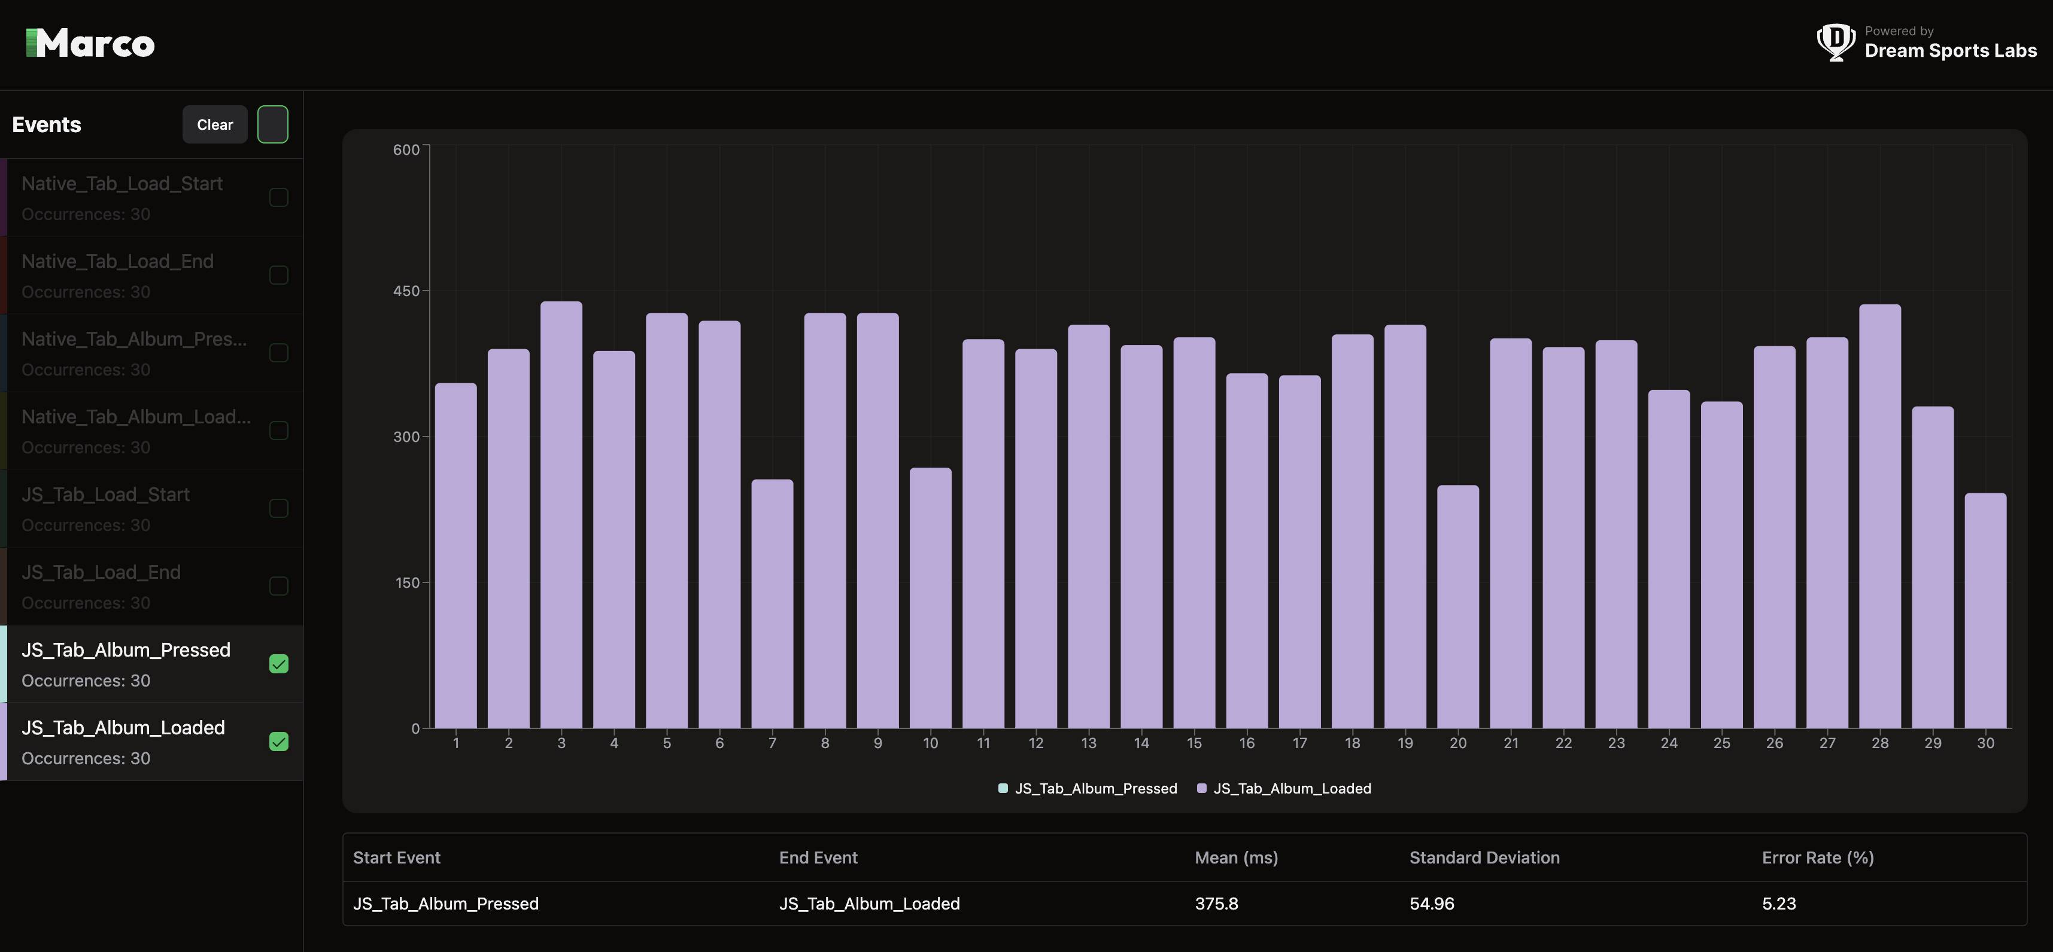Enable the Native_Tab_Load_Start checkbox

[279, 197]
